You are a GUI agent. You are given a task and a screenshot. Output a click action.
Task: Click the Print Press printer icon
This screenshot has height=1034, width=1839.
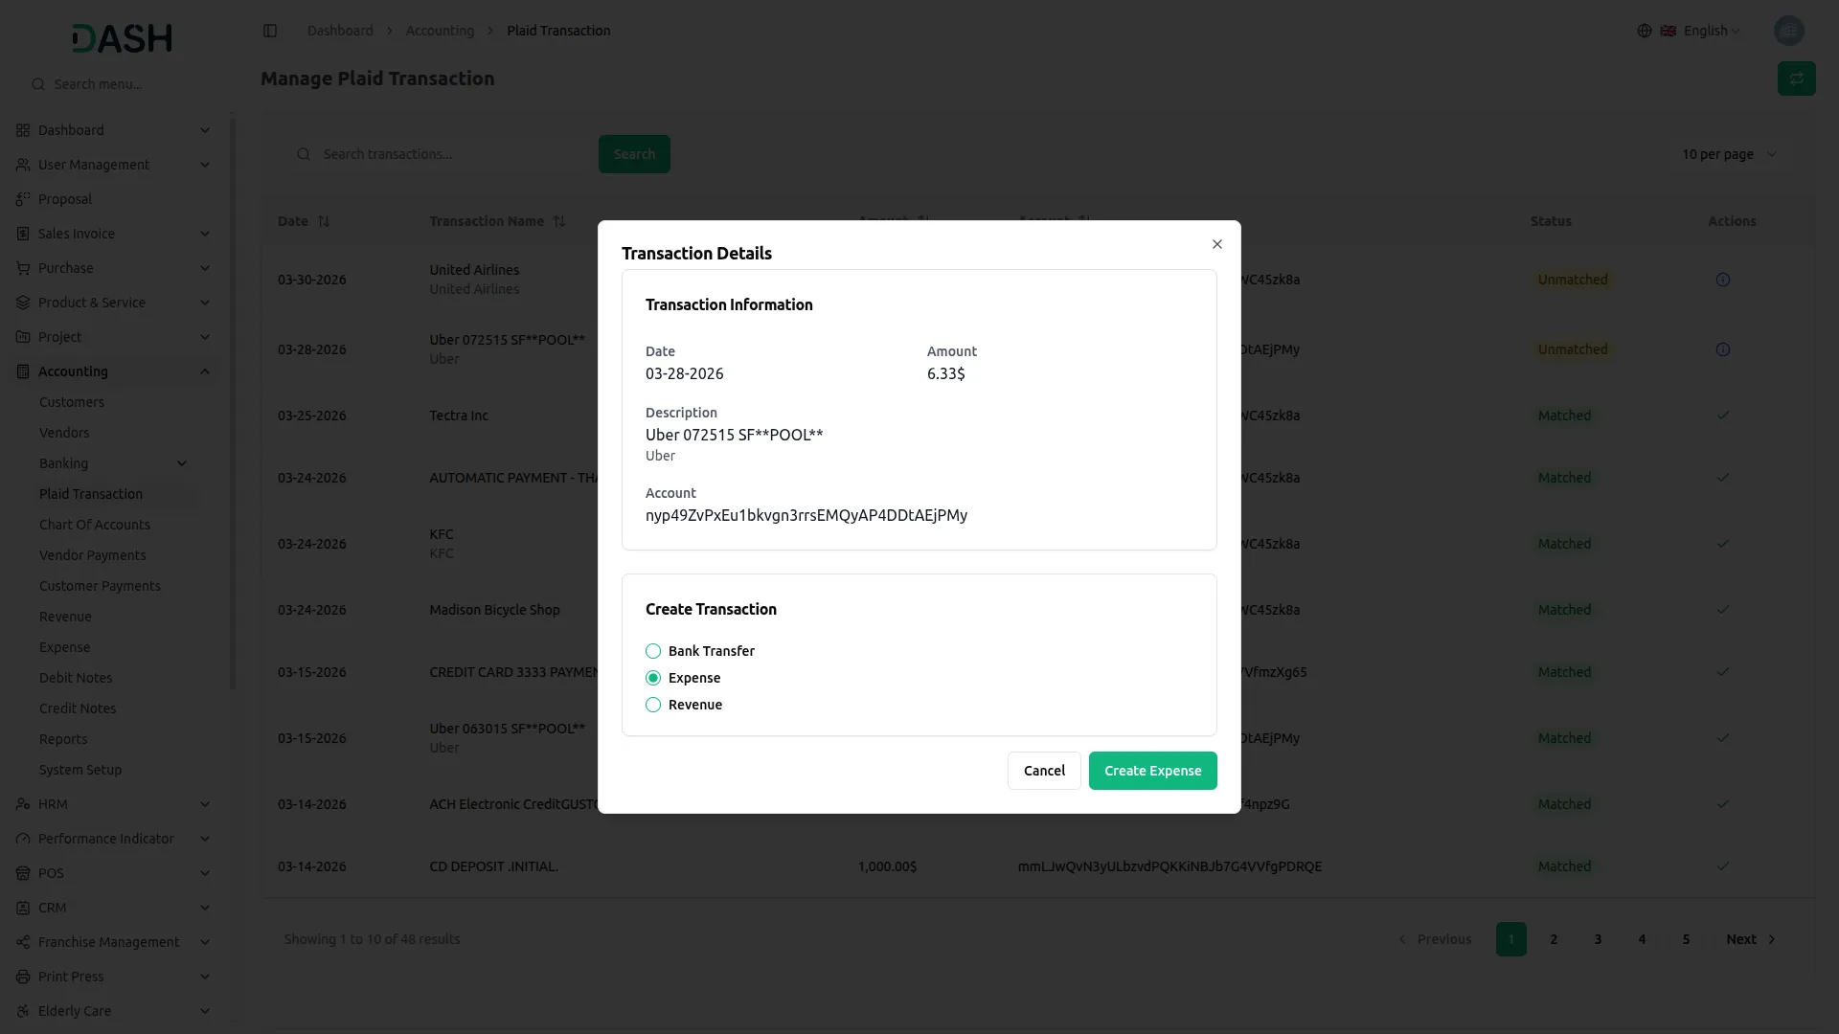(23, 977)
